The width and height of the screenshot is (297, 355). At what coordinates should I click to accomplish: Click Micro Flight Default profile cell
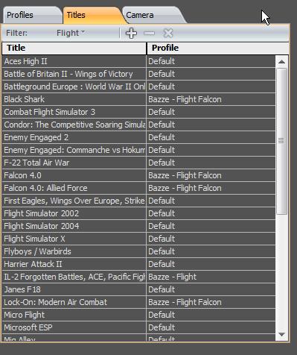[211, 315]
